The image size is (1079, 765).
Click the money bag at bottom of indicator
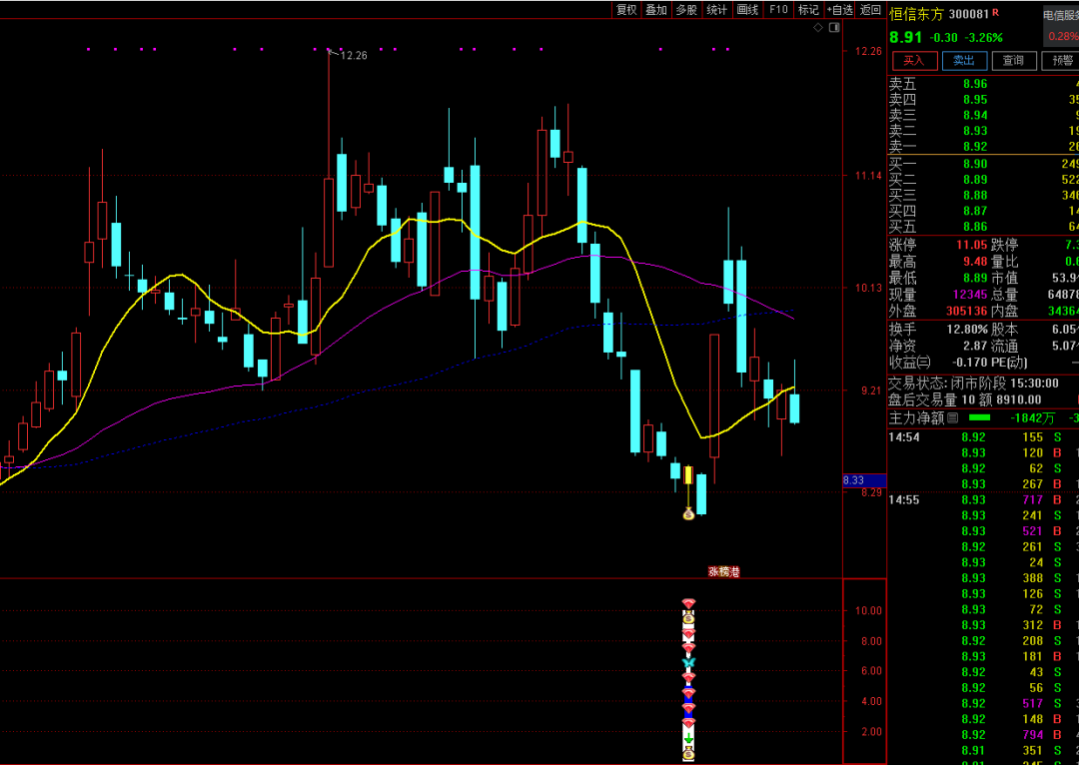[688, 756]
